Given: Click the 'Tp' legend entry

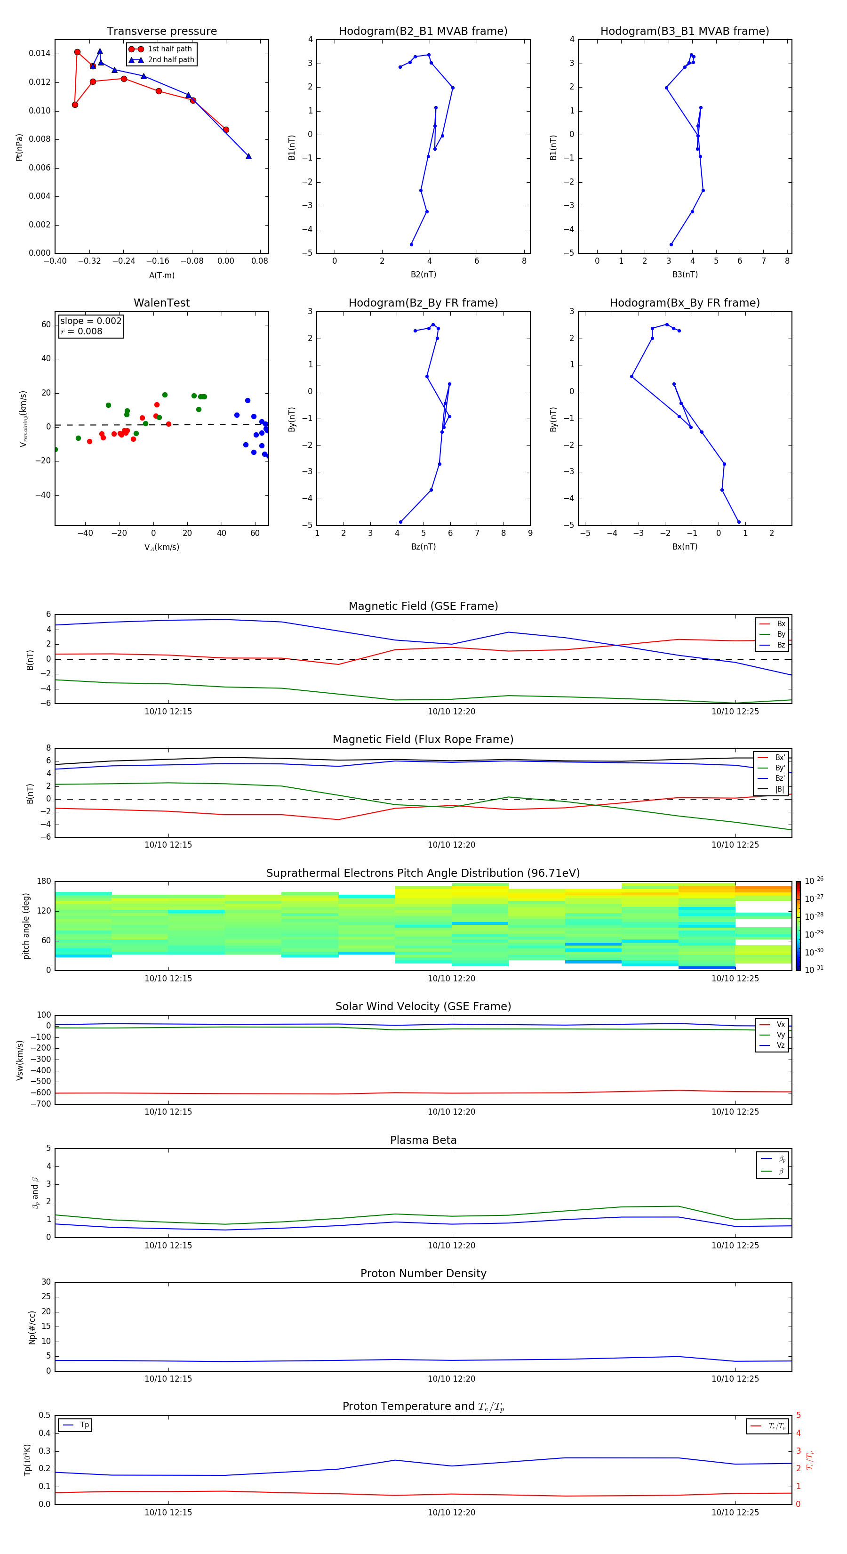Looking at the screenshot, I should 75,1425.
